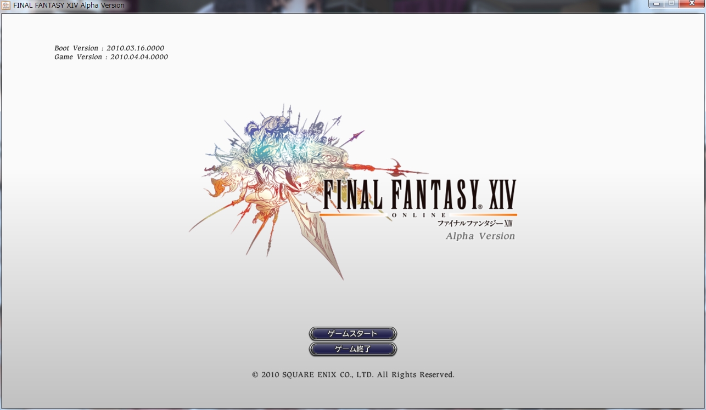This screenshot has height=410, width=706.
Task: Minimize the FINAL FANTASY XIV window
Action: click(x=656, y=4)
